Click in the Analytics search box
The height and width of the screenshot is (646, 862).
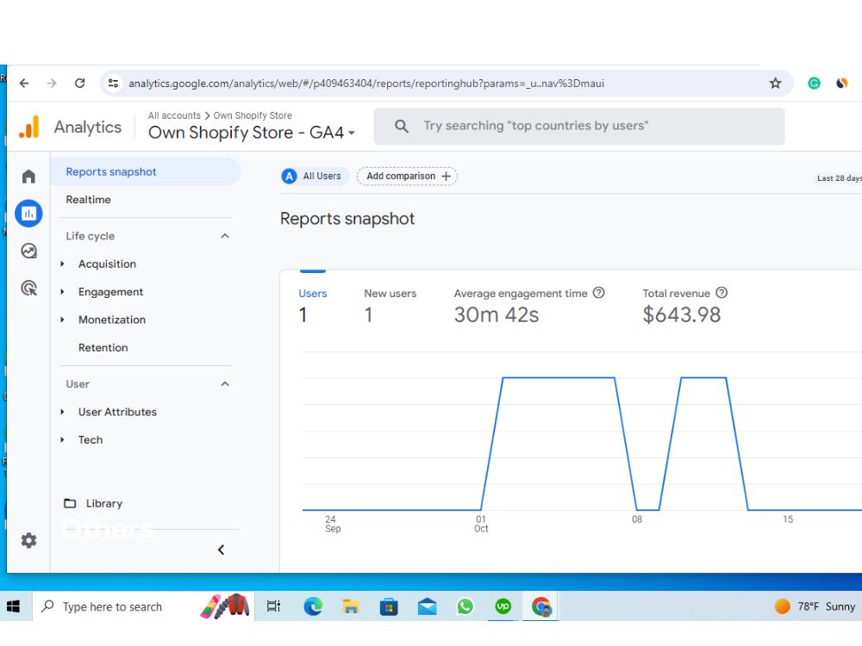click(x=579, y=127)
